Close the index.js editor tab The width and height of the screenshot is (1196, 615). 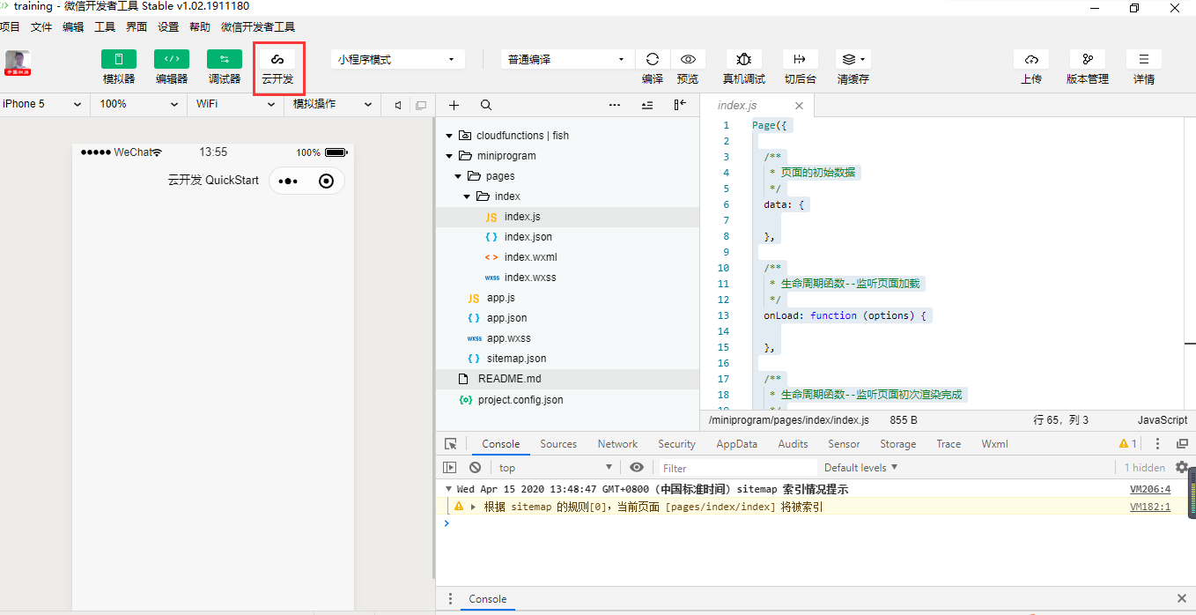click(x=800, y=106)
